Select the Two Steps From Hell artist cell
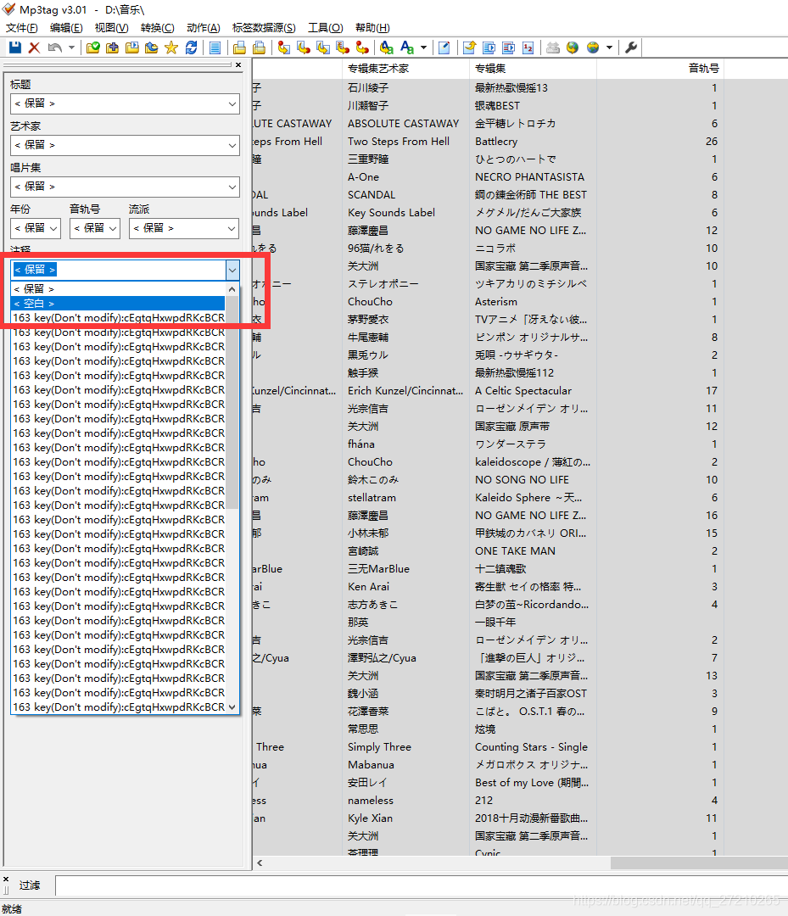Screen dimensions: 788x916 pyautogui.click(x=399, y=142)
